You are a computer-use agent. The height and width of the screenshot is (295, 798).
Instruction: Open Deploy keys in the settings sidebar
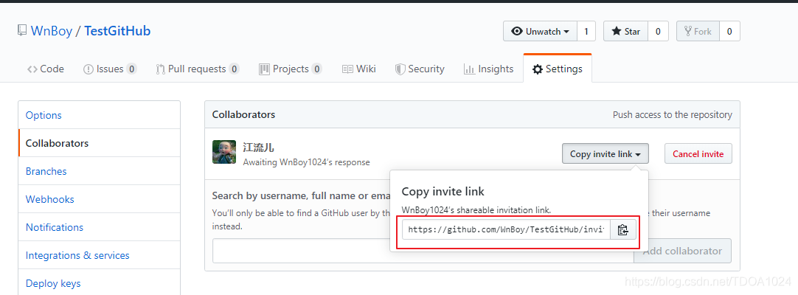click(100, 282)
